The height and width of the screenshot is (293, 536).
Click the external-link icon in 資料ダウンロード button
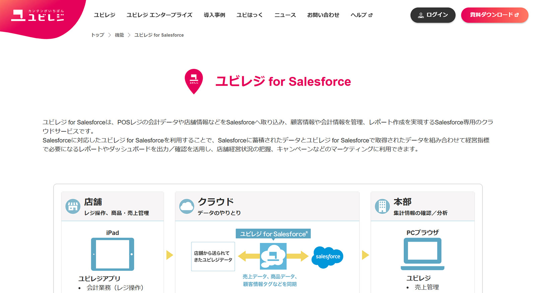click(517, 15)
